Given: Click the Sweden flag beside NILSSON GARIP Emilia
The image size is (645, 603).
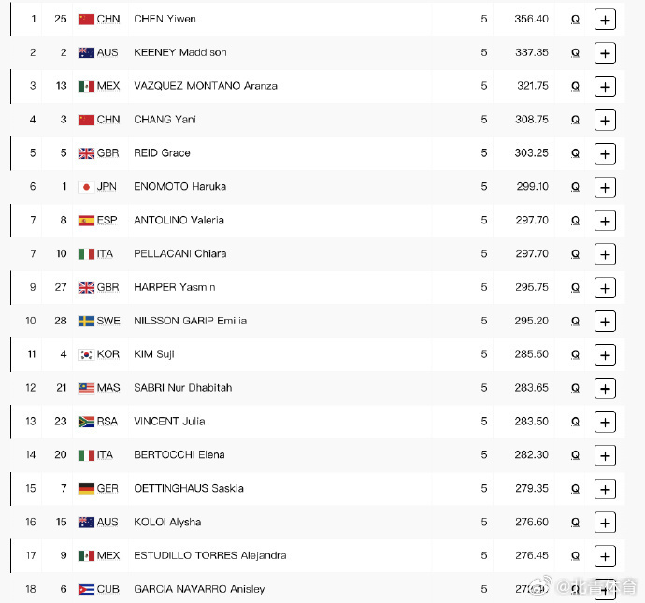Looking at the screenshot, I should (x=86, y=321).
